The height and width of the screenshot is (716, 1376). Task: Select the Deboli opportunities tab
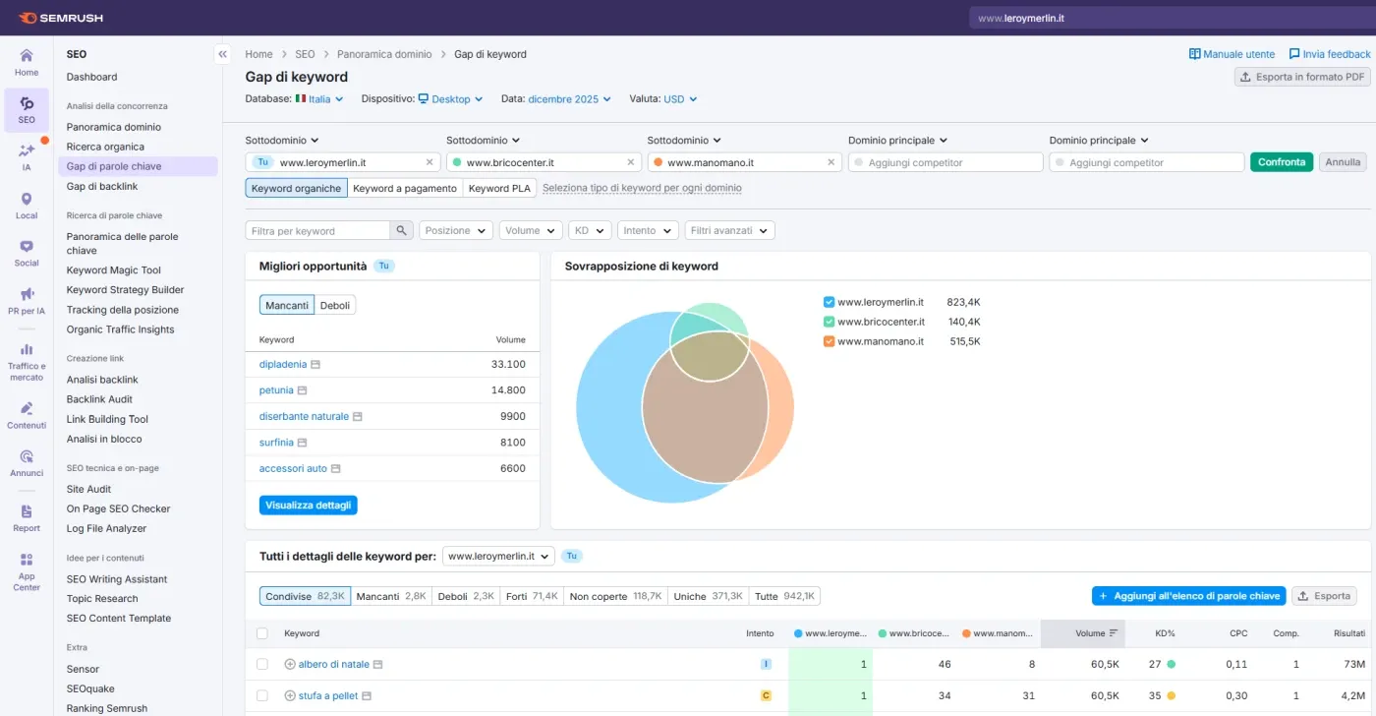click(335, 306)
